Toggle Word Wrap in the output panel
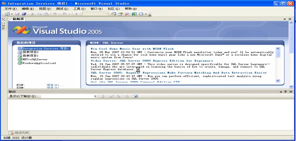The height and width of the screenshot is (141, 296). [135, 97]
